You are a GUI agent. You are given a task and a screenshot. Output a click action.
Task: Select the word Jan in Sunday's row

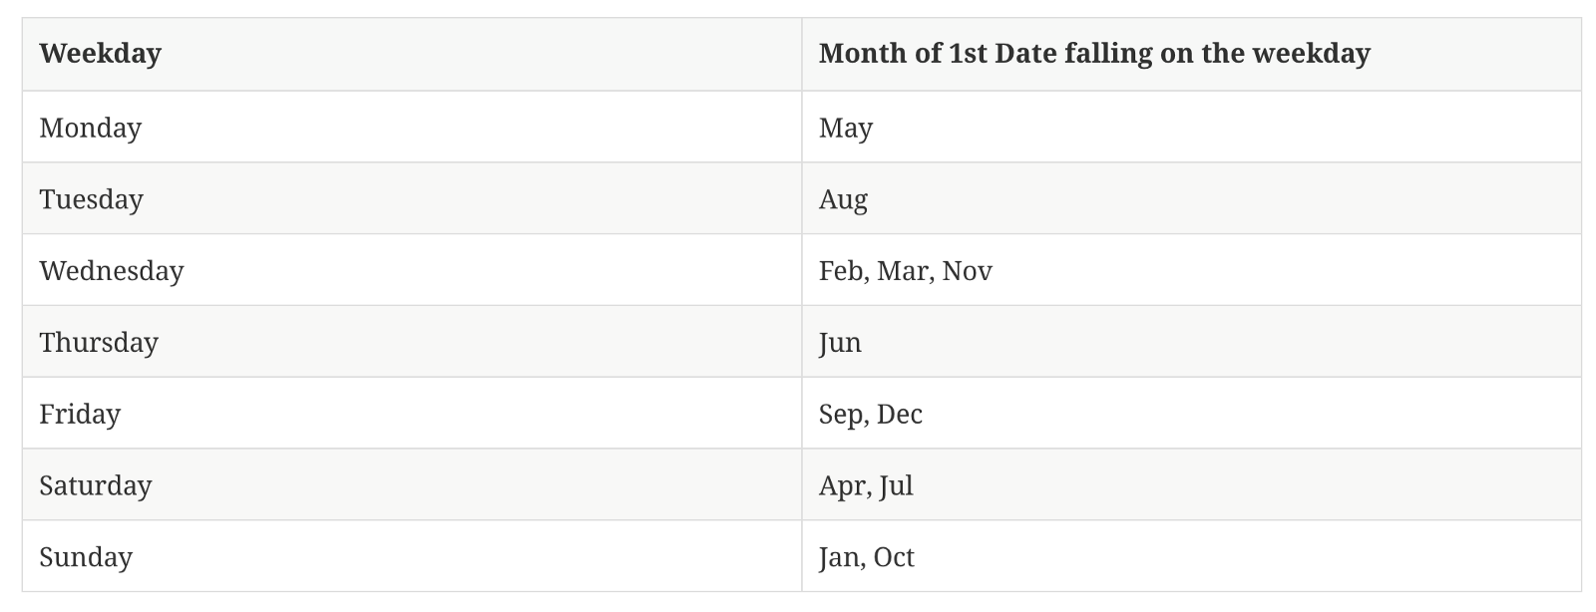(839, 557)
